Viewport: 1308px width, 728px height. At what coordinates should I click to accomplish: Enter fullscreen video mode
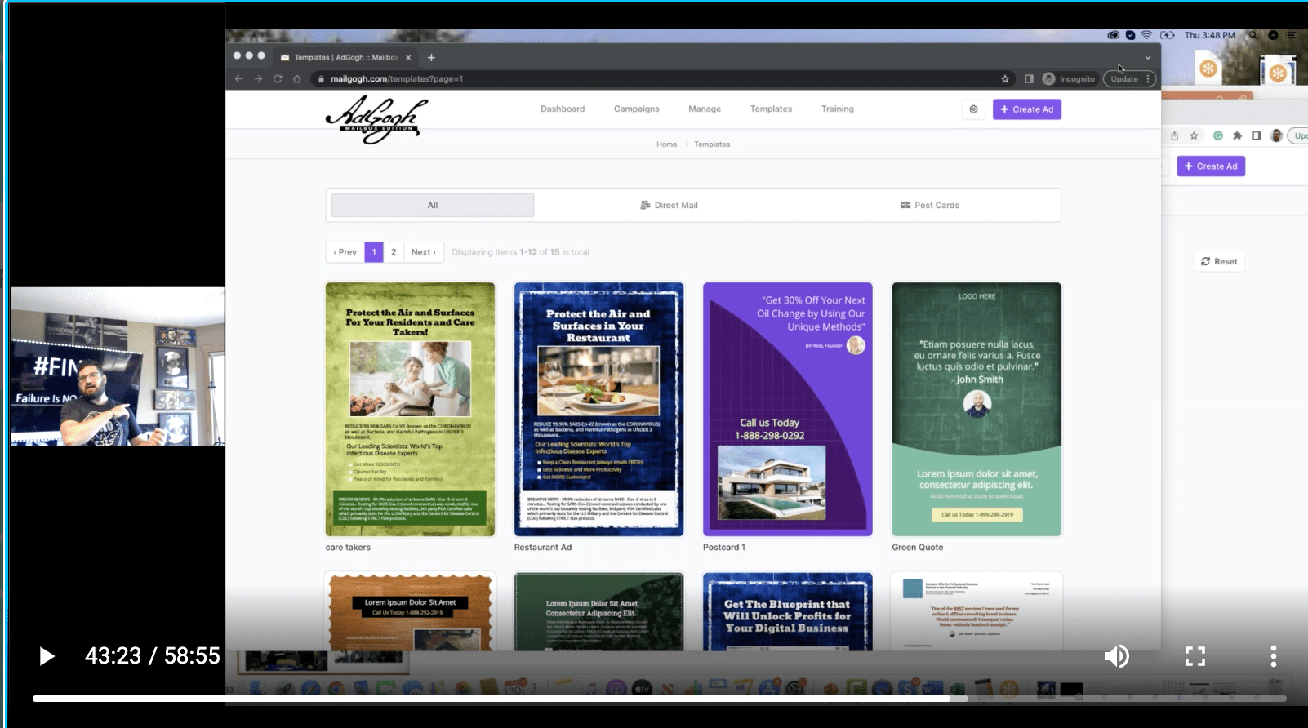(1195, 656)
